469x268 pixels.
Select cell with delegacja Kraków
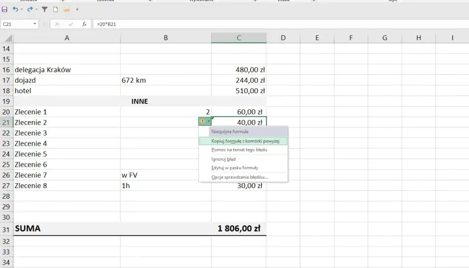point(66,70)
